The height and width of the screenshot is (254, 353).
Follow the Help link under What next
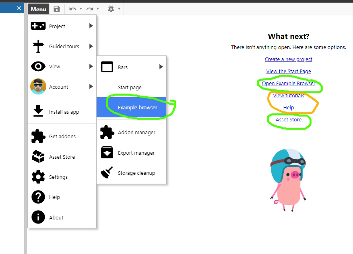point(288,107)
